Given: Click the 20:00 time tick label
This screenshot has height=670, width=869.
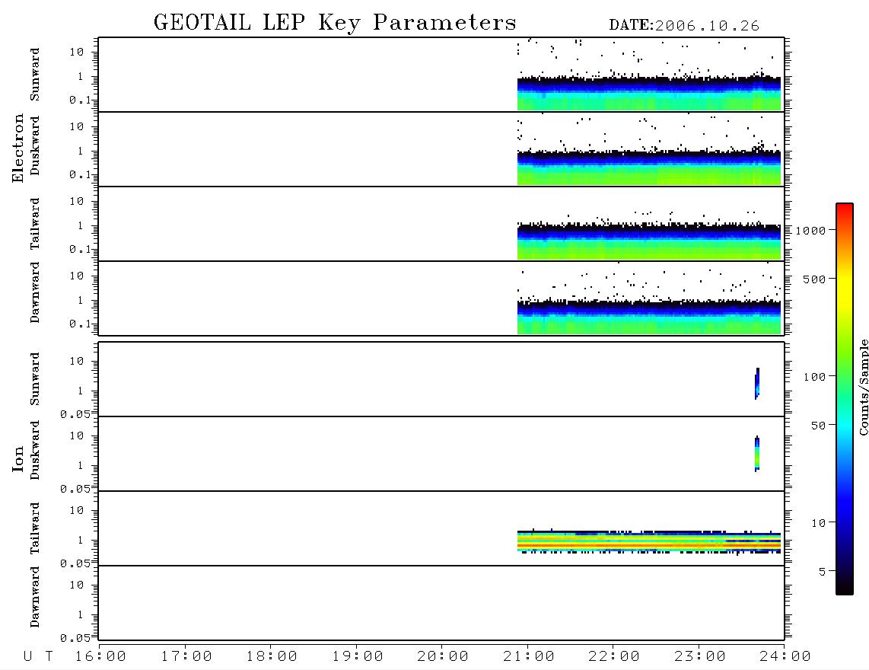Looking at the screenshot, I should click(x=443, y=657).
